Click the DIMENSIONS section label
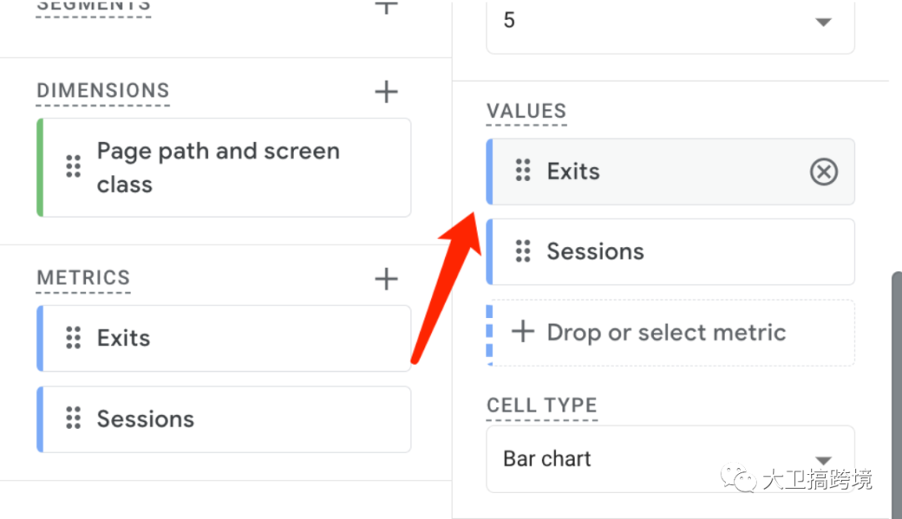 103,91
